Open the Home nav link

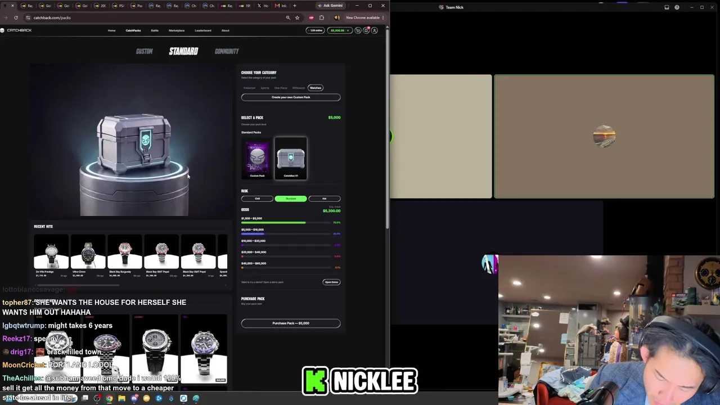tap(111, 30)
